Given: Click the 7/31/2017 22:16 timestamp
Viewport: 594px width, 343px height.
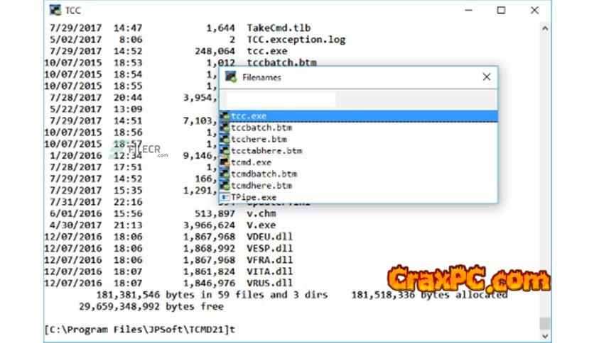Looking at the screenshot, I should 96,202.
